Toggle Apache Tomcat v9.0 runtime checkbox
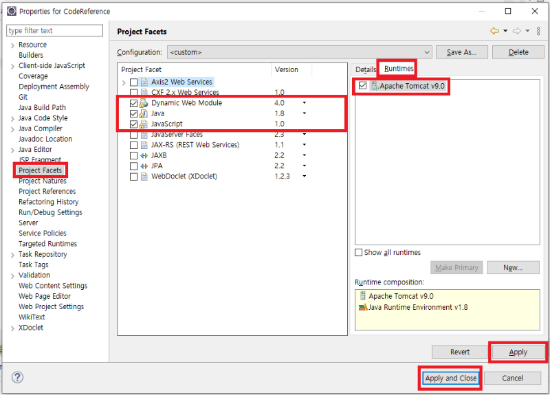Screen dimensions: 550x395 tap(363, 85)
